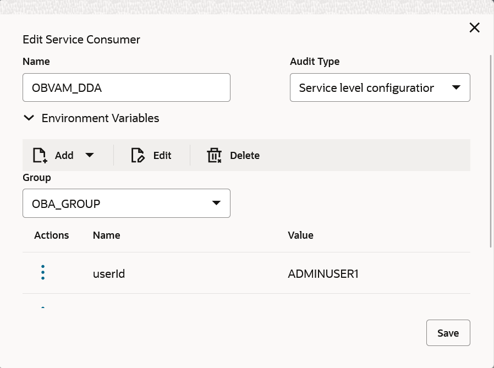Click the Name column header
This screenshot has height=368, width=494.
pos(106,235)
